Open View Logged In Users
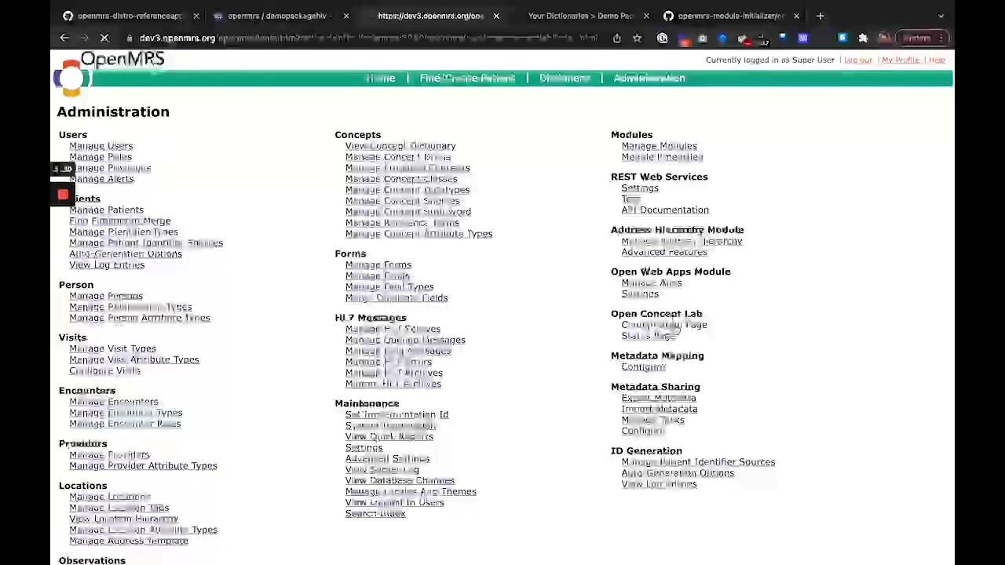The image size is (1005, 565). pyautogui.click(x=394, y=502)
